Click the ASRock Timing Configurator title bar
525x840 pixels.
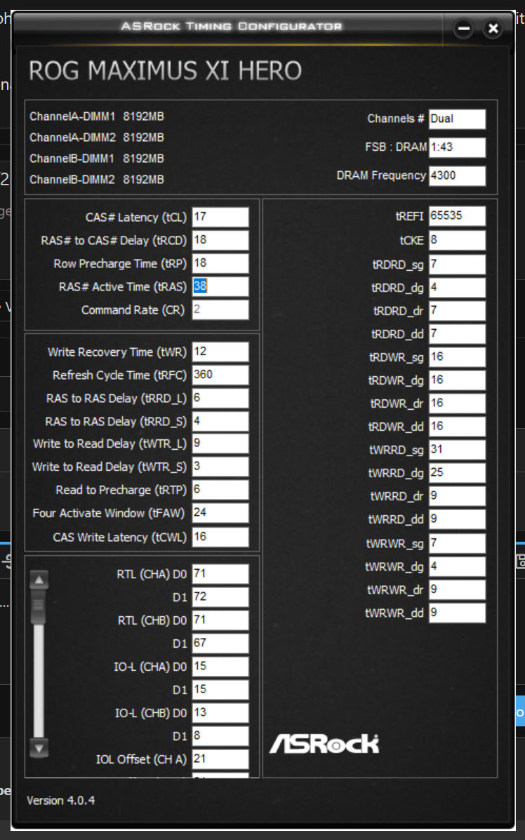[231, 26]
